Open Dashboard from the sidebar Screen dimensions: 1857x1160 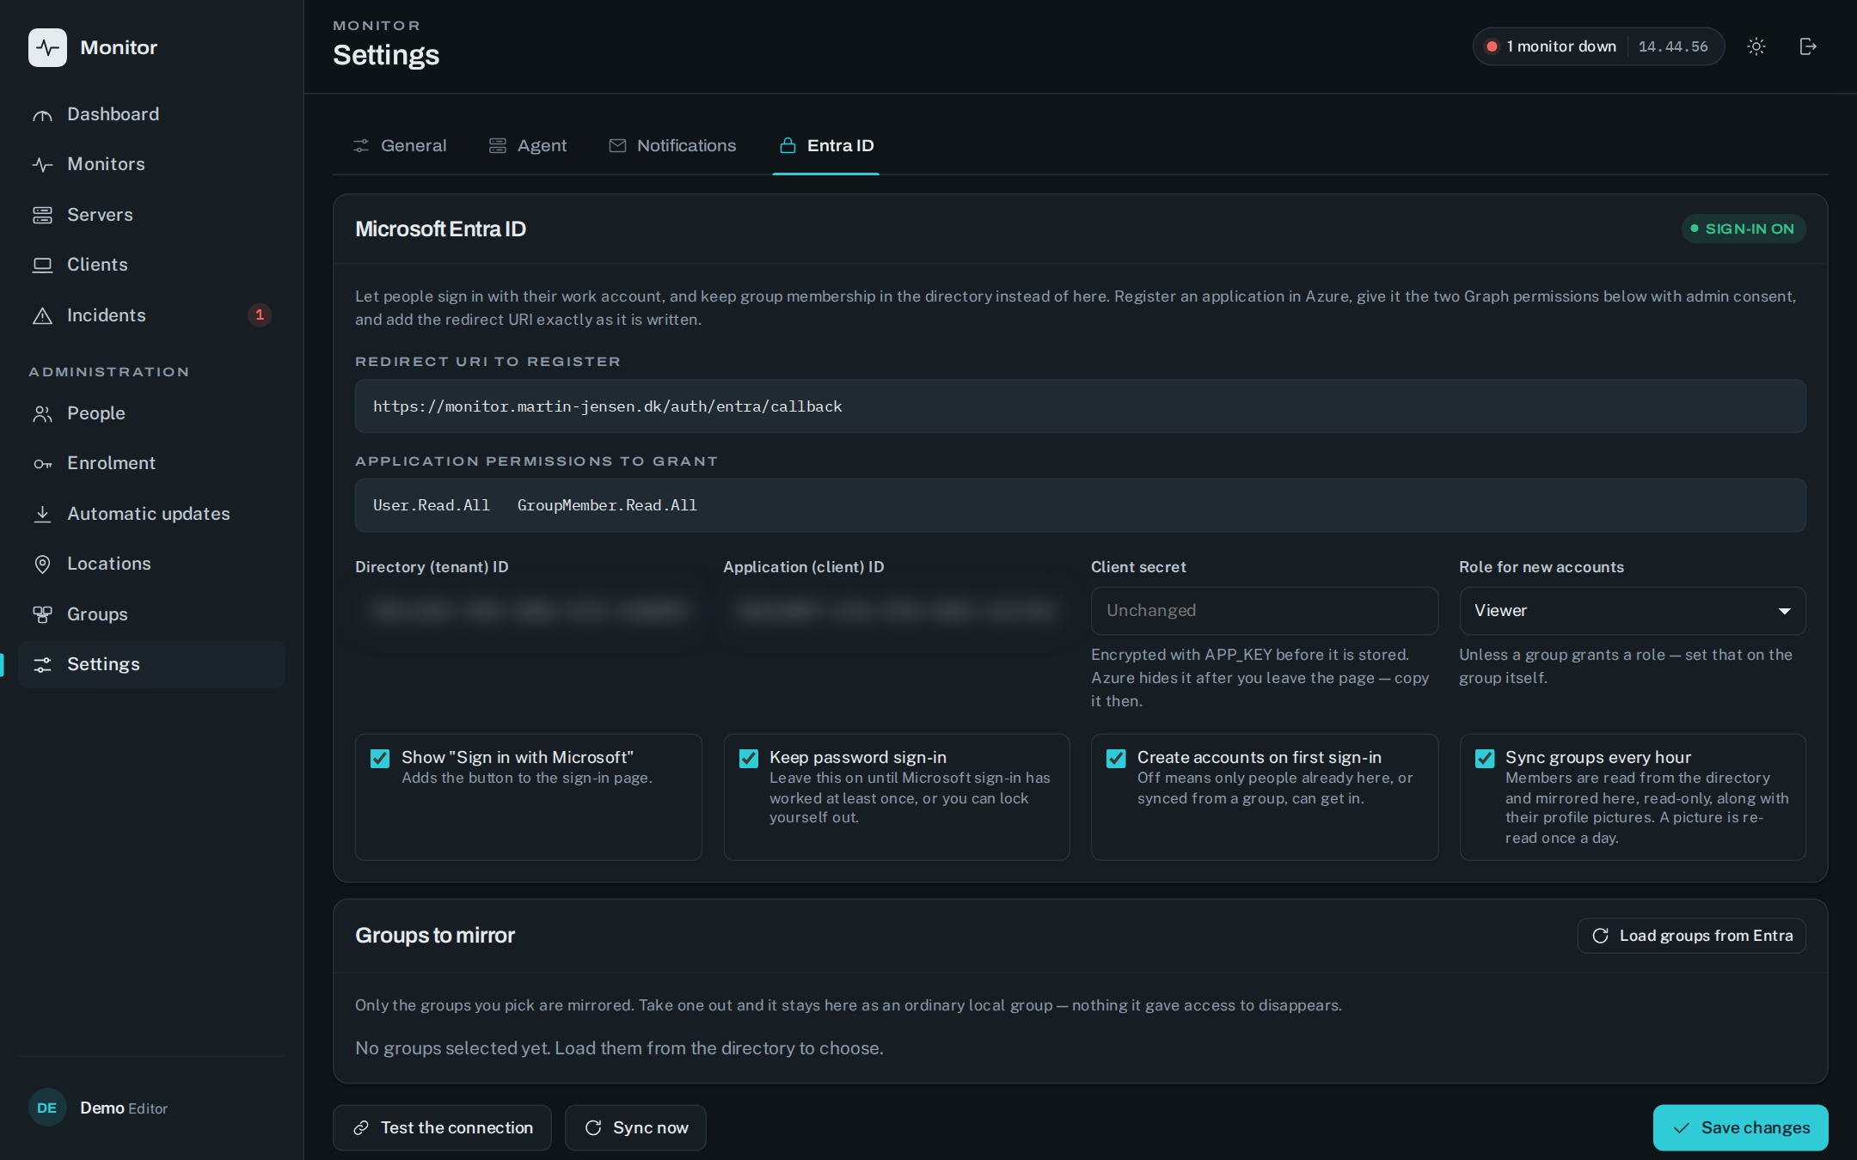tap(151, 114)
